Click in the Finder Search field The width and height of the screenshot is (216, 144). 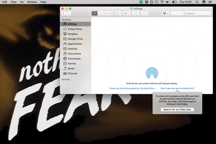(x=191, y=13)
